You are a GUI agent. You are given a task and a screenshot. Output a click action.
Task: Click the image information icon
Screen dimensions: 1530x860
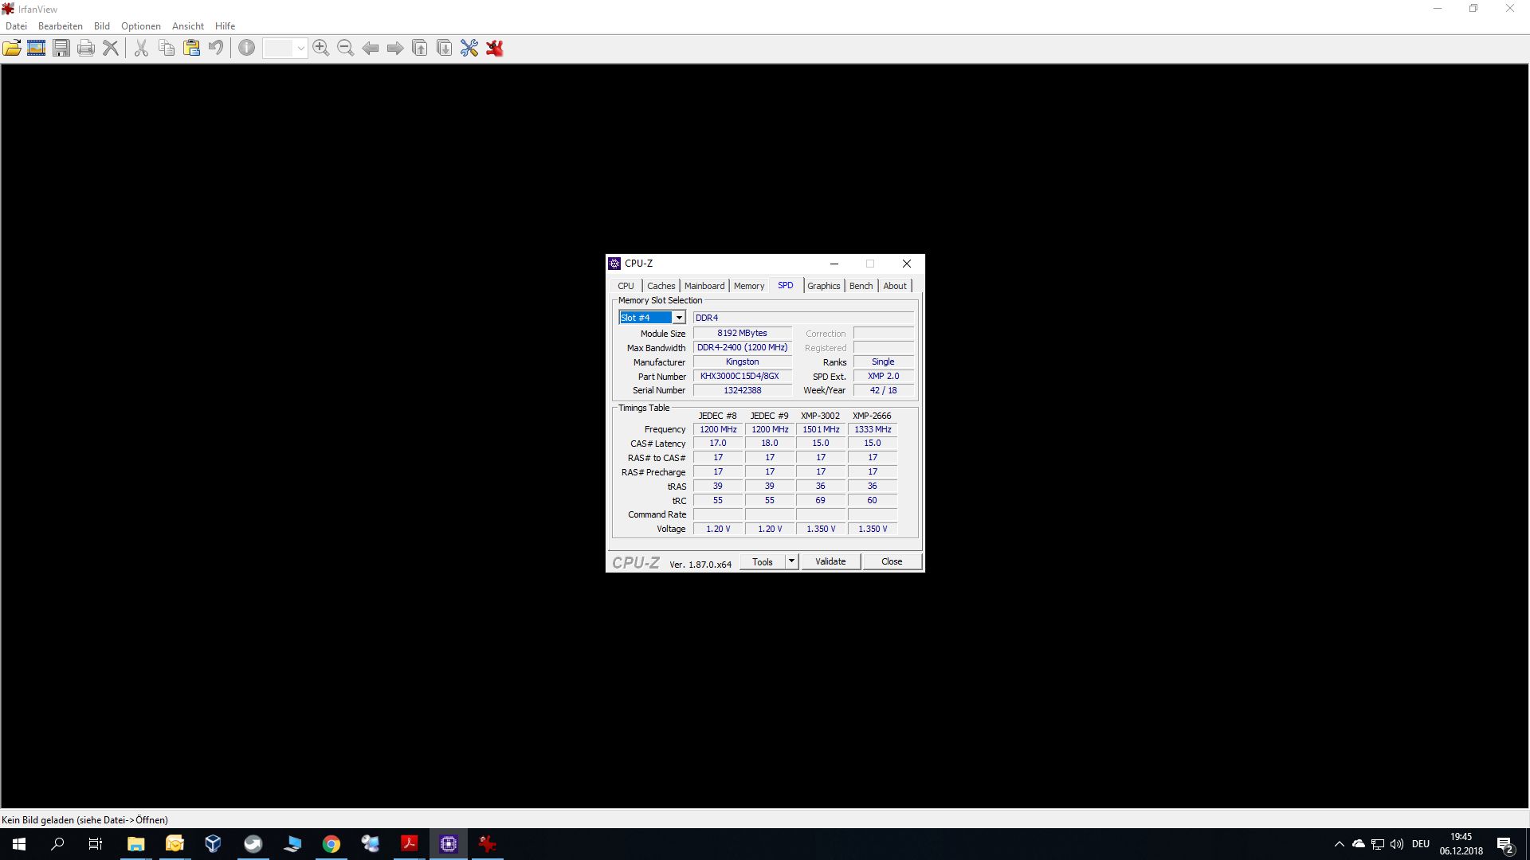pos(247,49)
